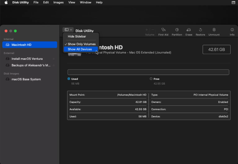Click the remove volume minus icon

point(153,30)
